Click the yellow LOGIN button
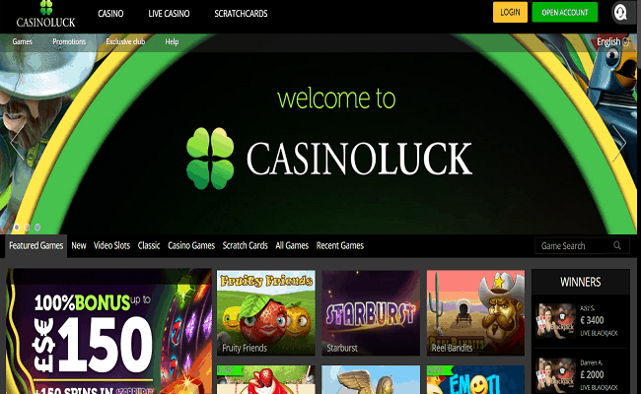The width and height of the screenshot is (641, 394). click(x=510, y=12)
